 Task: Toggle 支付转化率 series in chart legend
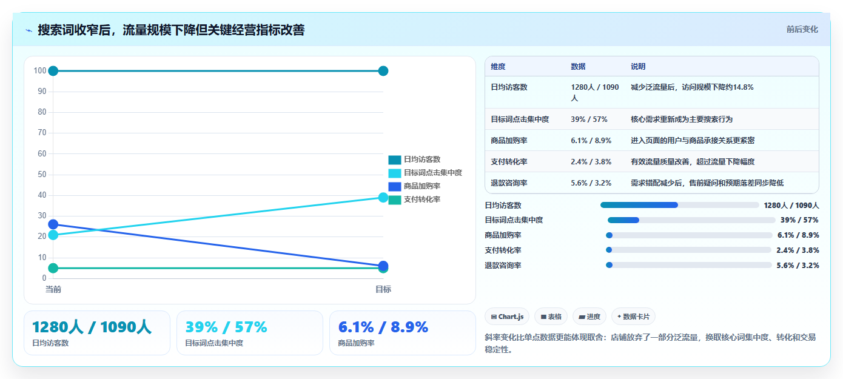click(x=414, y=200)
